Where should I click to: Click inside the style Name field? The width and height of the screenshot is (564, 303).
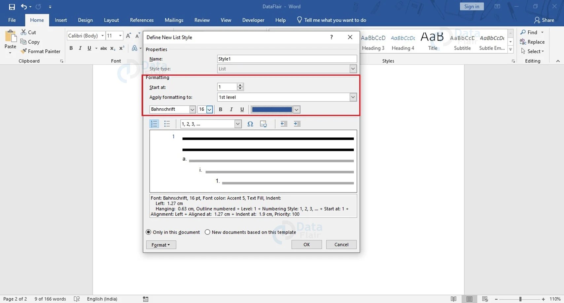pos(286,59)
